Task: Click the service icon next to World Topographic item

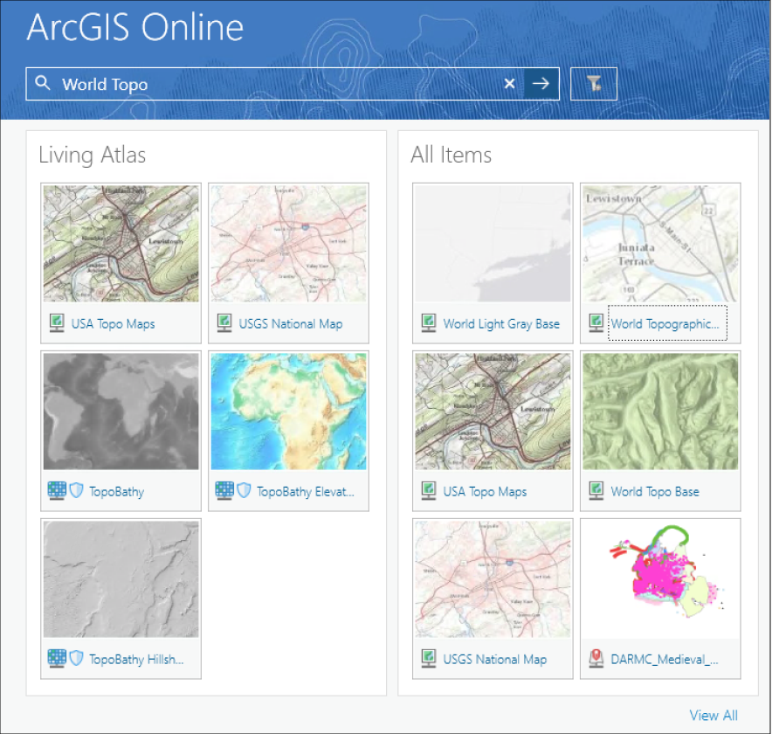Action: (596, 322)
